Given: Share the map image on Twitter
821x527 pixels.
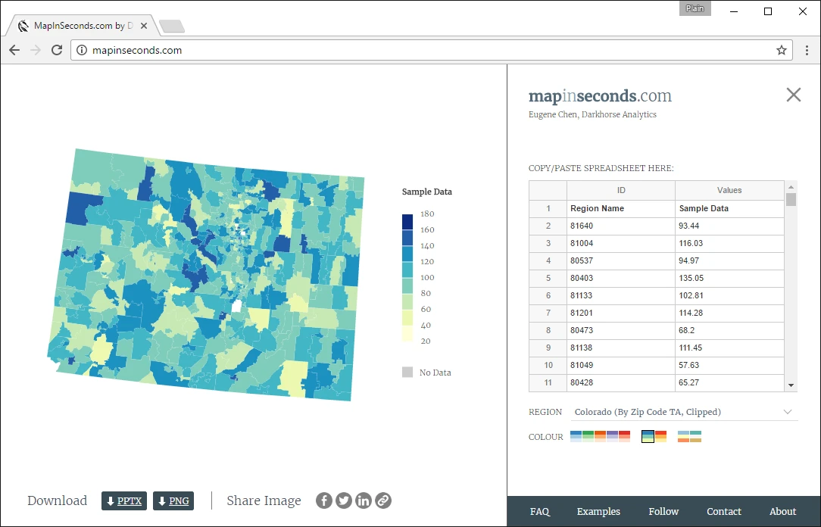Looking at the screenshot, I should tap(344, 500).
